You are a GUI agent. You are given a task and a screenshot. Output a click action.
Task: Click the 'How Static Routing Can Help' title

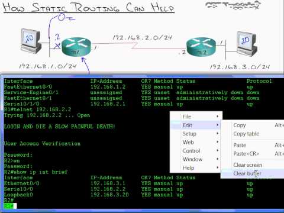89,7
